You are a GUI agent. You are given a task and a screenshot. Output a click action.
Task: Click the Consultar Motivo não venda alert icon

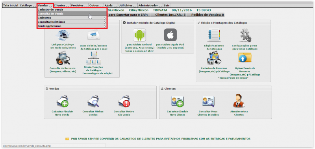(x=124, y=101)
